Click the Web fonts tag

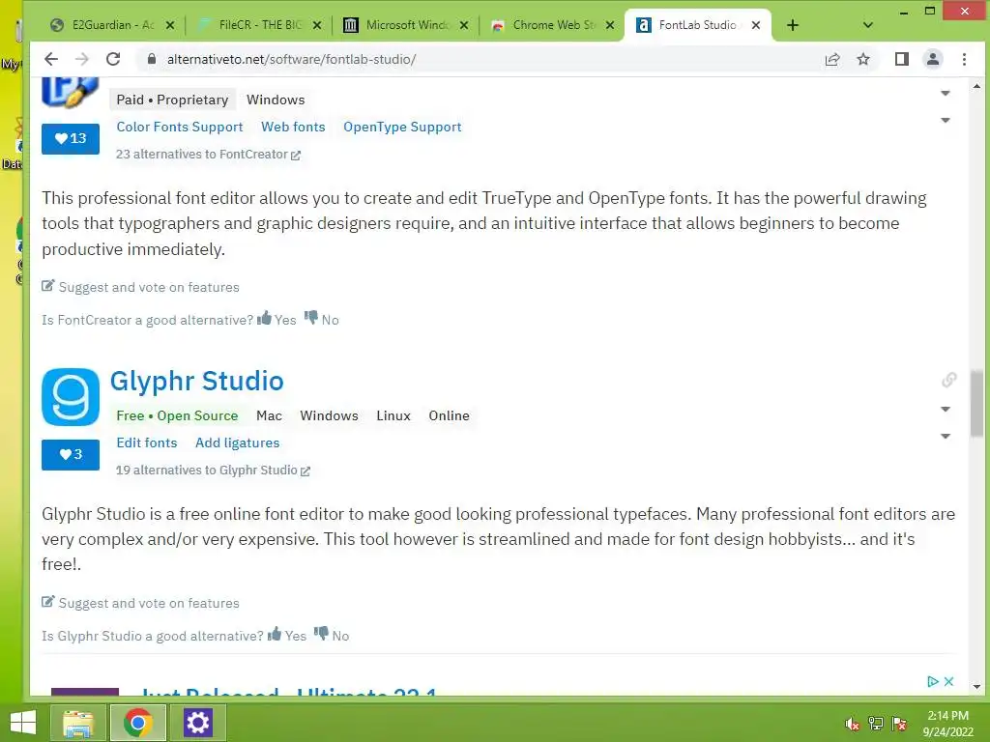293,127
